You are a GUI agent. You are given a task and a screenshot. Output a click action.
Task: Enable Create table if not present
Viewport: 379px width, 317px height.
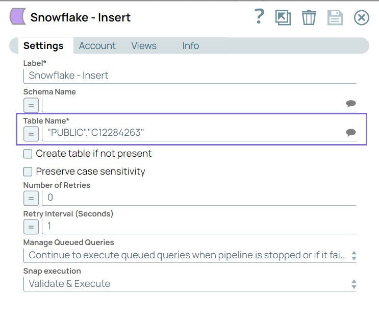click(28, 154)
